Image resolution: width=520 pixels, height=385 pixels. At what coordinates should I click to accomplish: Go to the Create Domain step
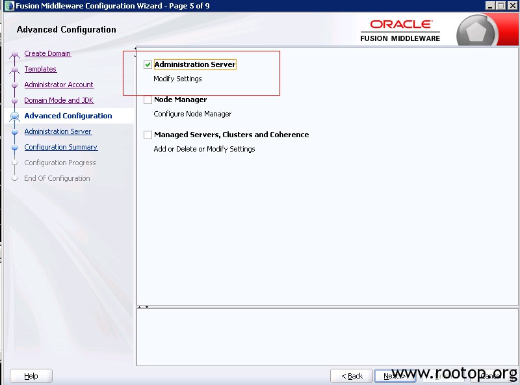point(47,53)
